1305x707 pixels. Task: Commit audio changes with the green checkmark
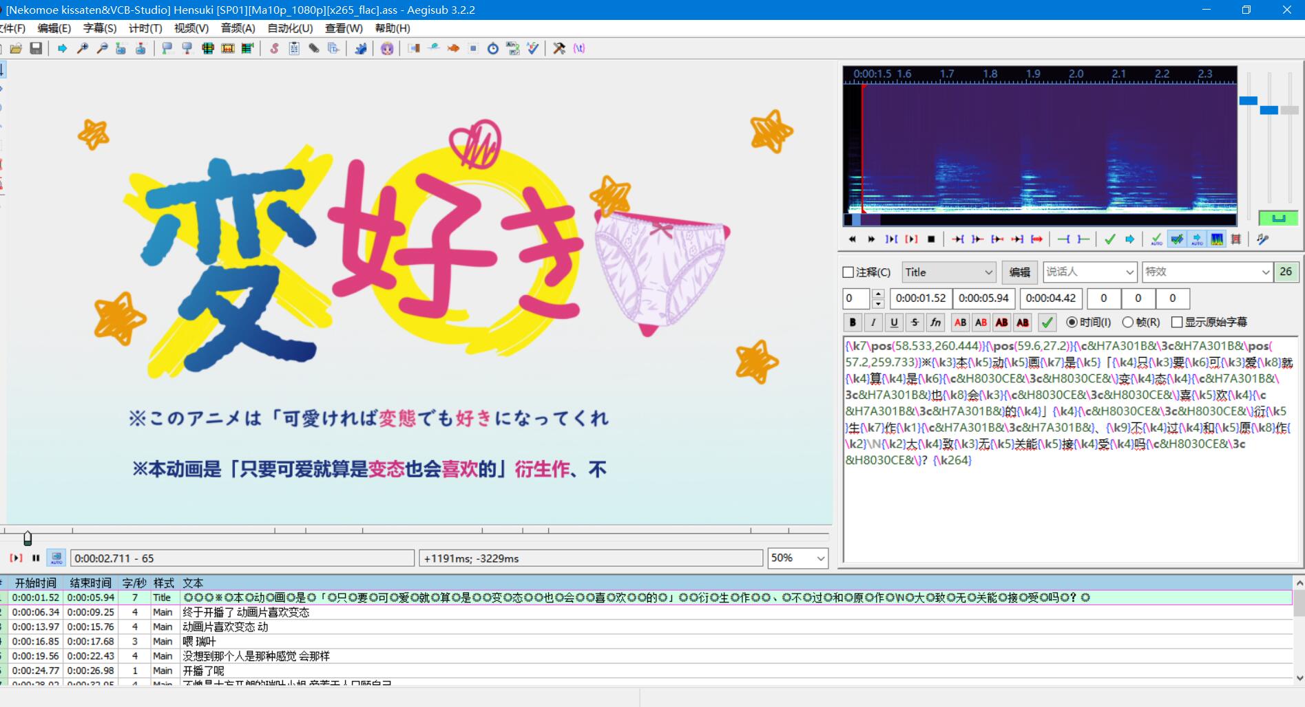point(1109,239)
